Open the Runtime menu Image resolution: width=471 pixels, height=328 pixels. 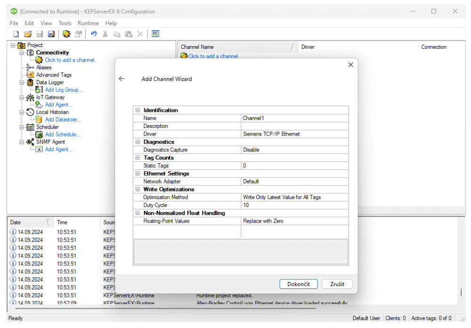[88, 23]
